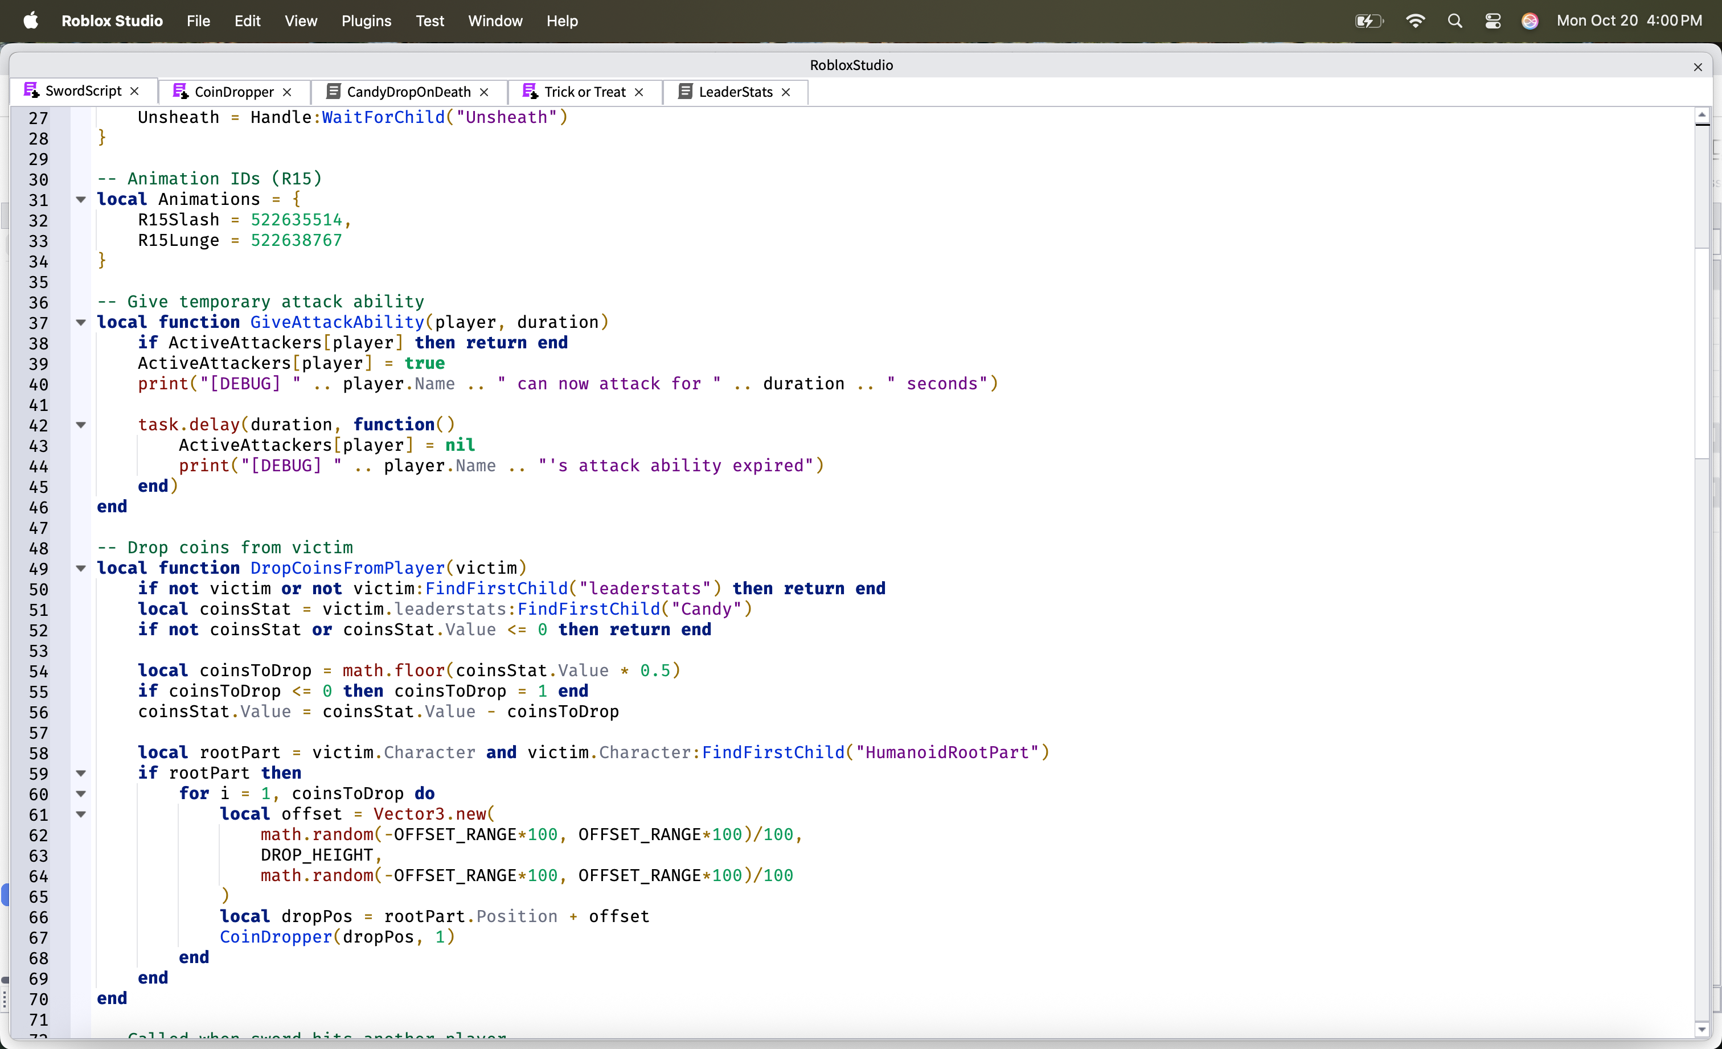Open the Apple menu
1722x1049 pixels.
coord(31,21)
